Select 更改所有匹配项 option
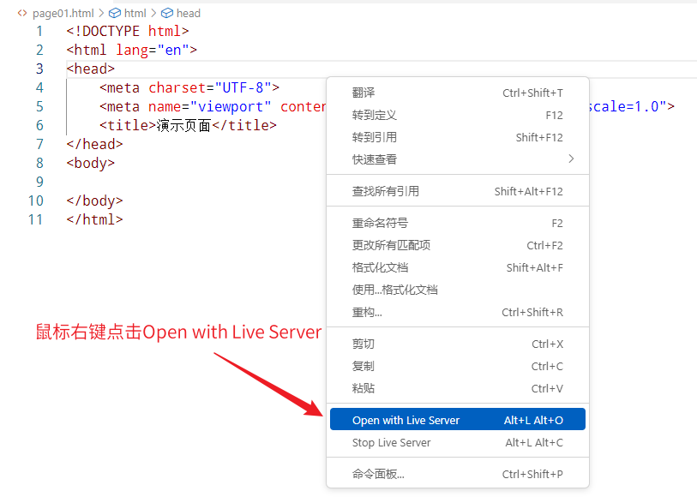 click(x=391, y=245)
